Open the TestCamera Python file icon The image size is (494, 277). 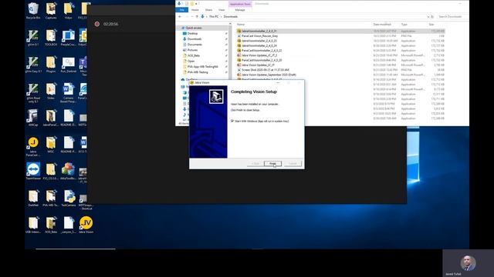pyautogui.click(x=69, y=199)
